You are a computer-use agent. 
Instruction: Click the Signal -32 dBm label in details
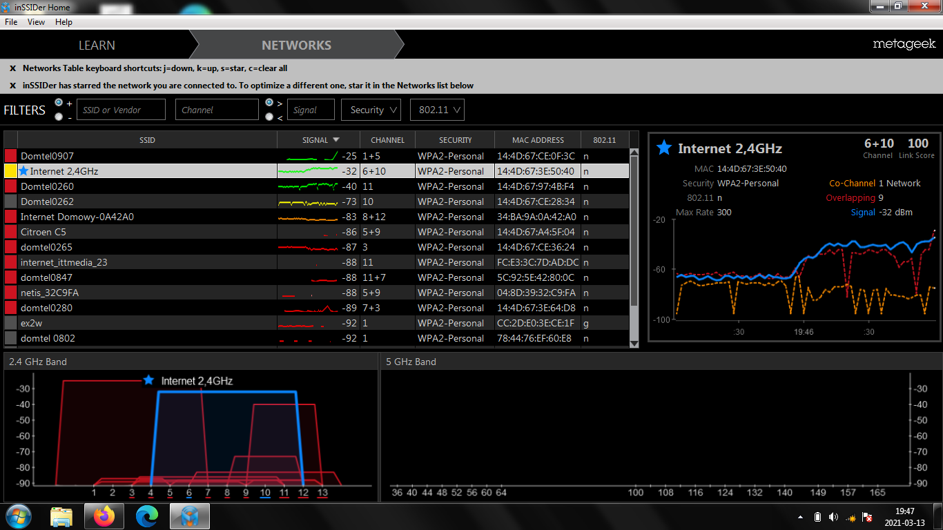[x=882, y=213]
